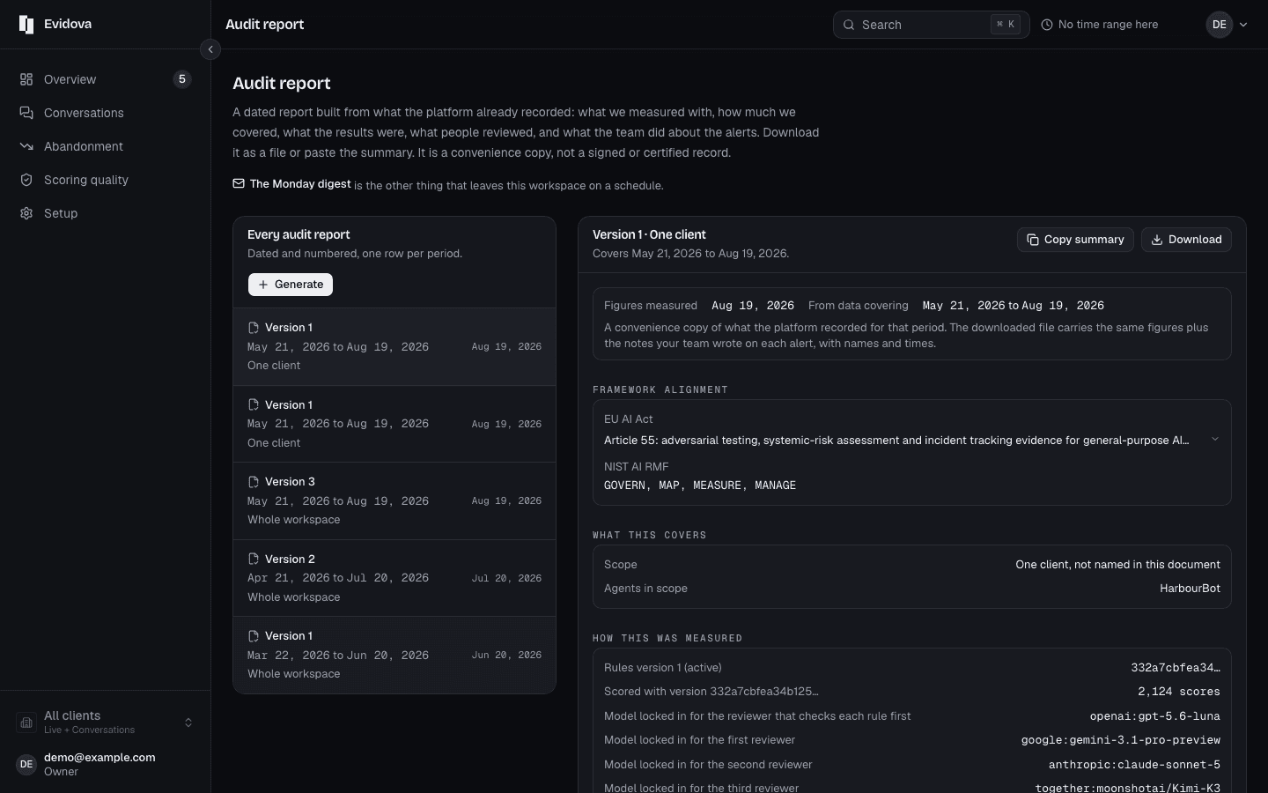Click the search magnifier icon
This screenshot has height=793, width=1268.
[849, 25]
